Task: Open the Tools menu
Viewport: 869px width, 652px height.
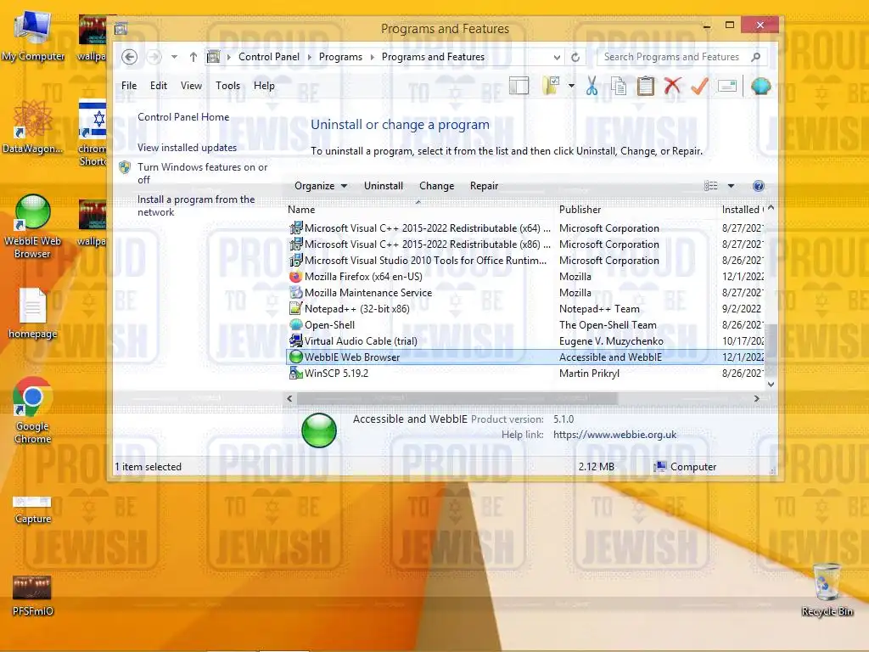Action: tap(227, 86)
